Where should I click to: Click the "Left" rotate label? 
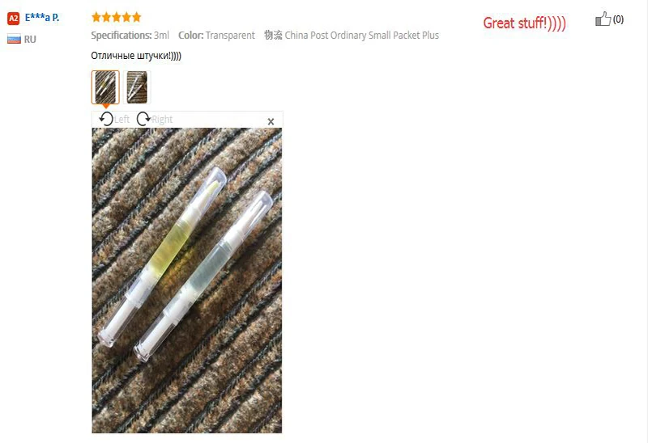(x=122, y=119)
